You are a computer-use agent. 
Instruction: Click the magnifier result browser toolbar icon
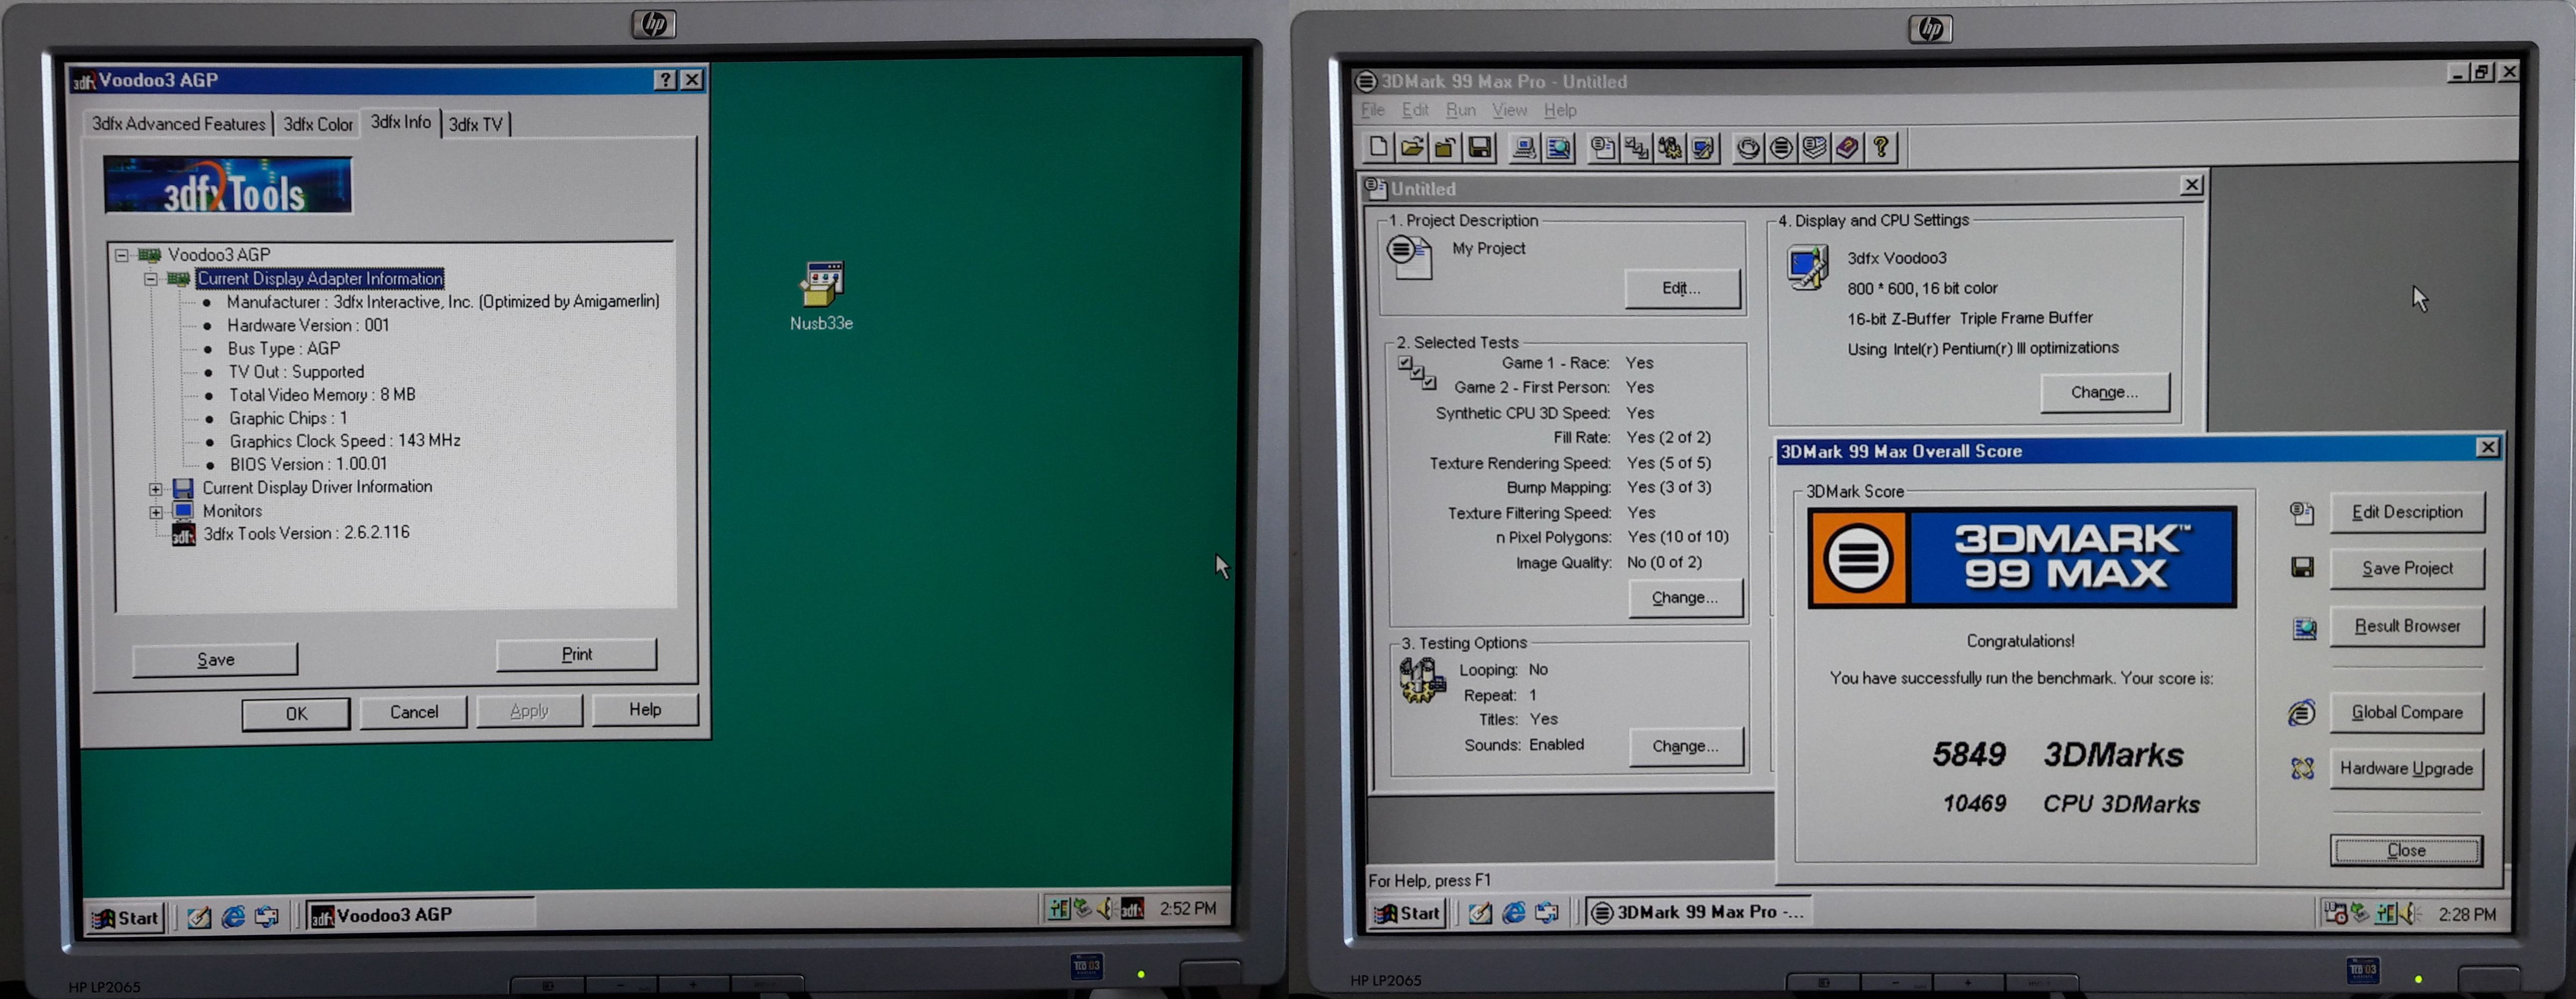(x=1558, y=148)
